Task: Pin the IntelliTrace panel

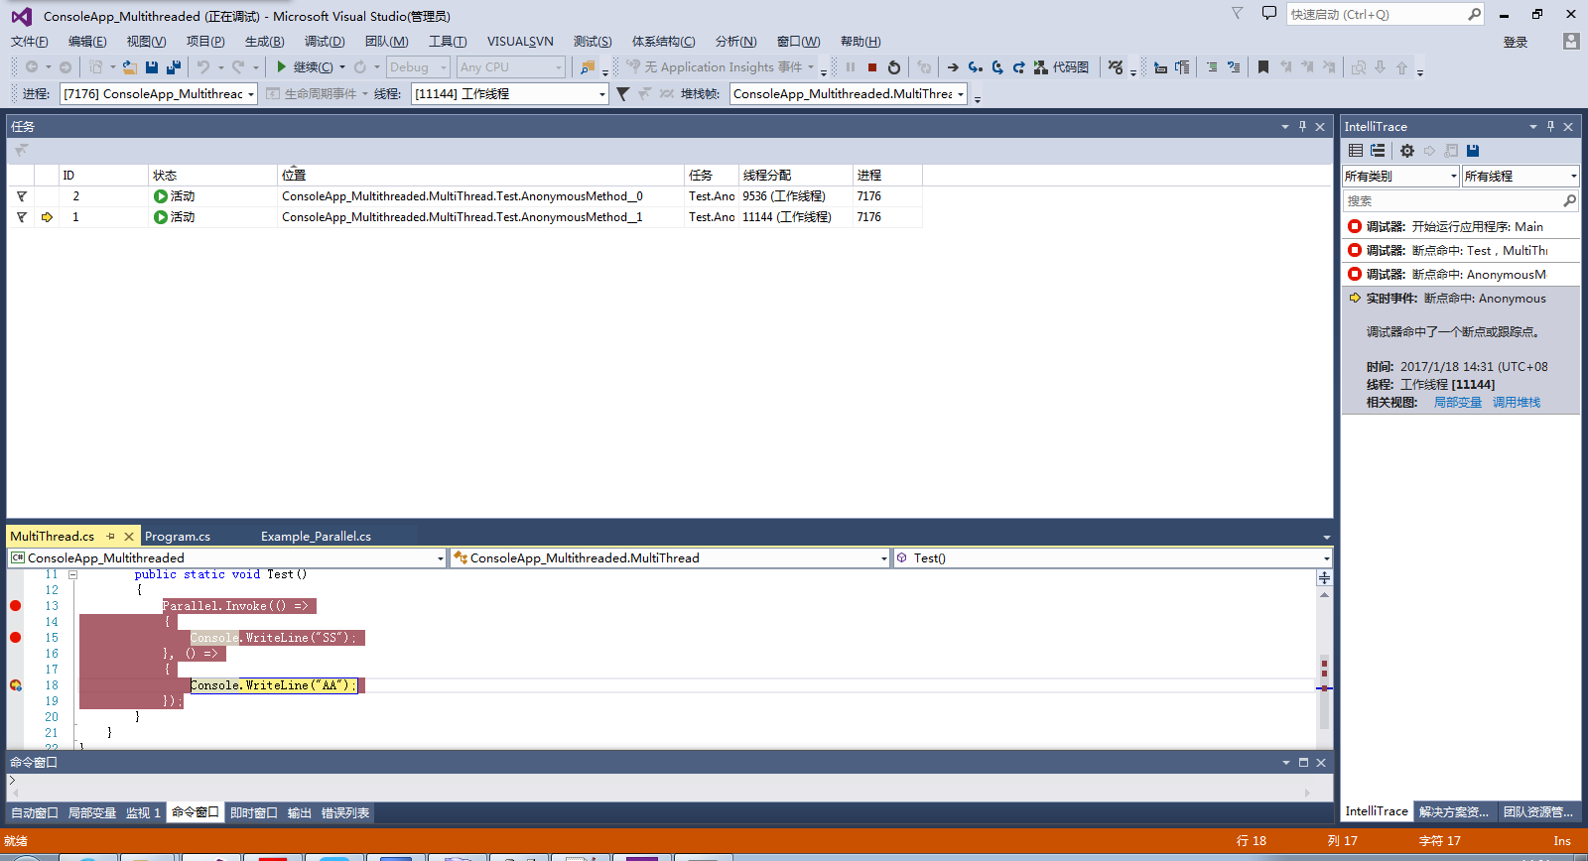Action: coord(1550,126)
